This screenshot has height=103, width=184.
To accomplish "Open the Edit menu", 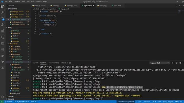I will click(x=11, y=2).
